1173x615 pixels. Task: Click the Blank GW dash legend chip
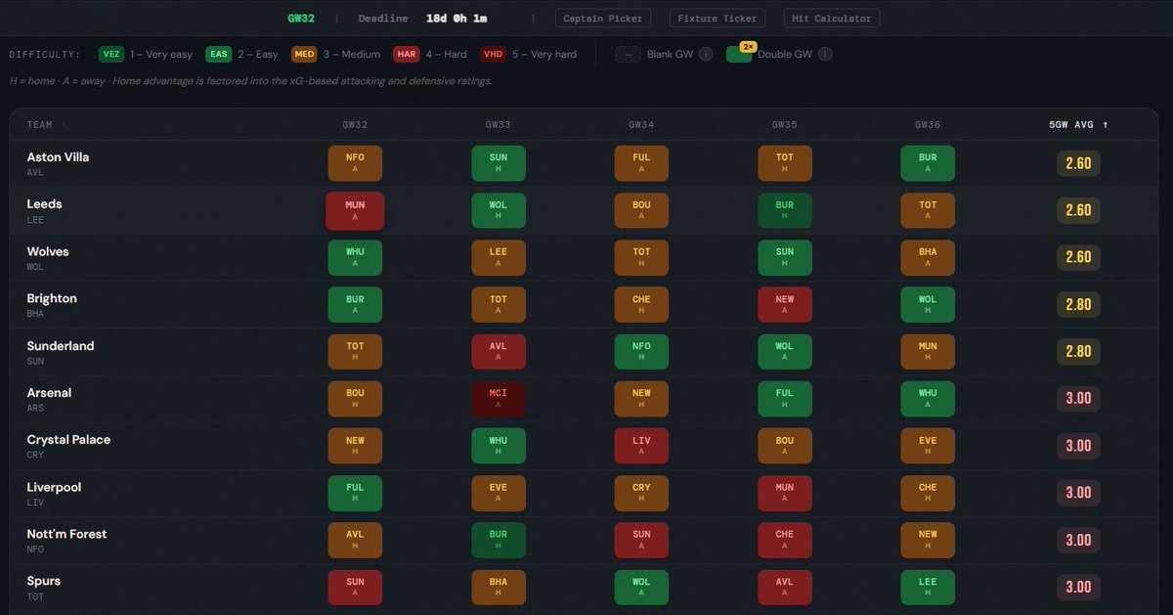tap(629, 55)
